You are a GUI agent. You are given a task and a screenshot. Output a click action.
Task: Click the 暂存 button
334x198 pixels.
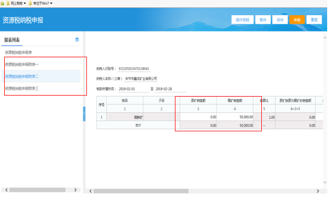pyautogui.click(x=263, y=20)
